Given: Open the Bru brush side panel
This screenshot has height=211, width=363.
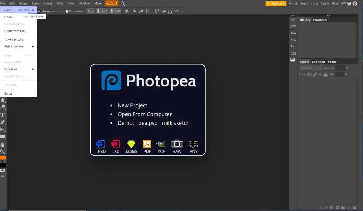Looking at the screenshot, I should [x=293, y=33].
